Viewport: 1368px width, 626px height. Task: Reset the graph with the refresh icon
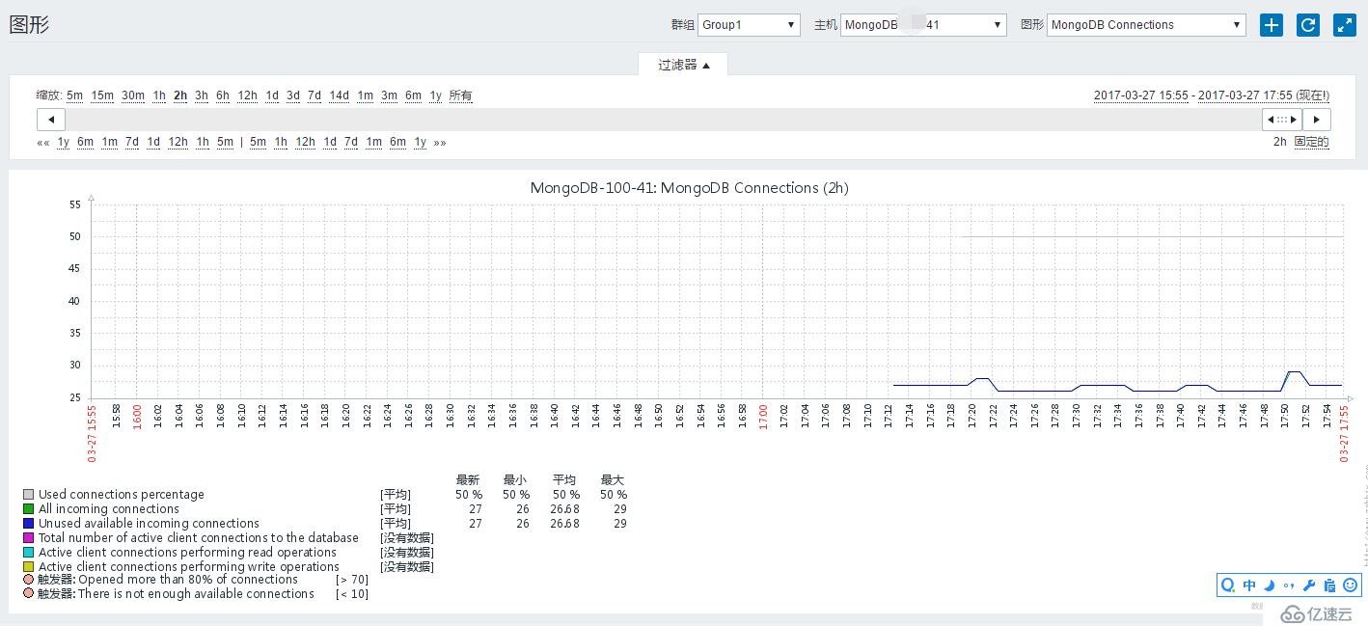point(1308,25)
